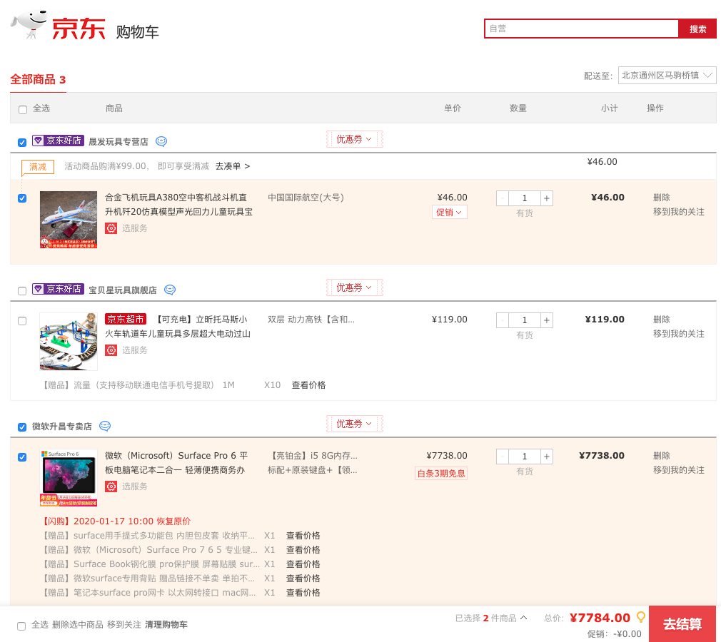Open chat with 晟发玩具专营店 customer service
Image resolution: width=721 pixels, height=642 pixels.
[161, 141]
